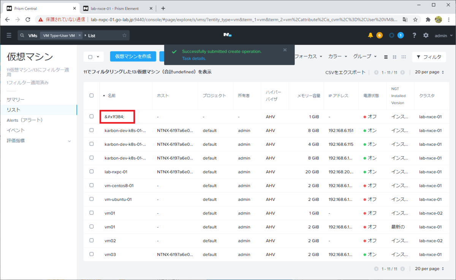Select checkbox for 192.168.6.151 row
Image resolution: width=456 pixels, height=280 pixels.
[92, 130]
